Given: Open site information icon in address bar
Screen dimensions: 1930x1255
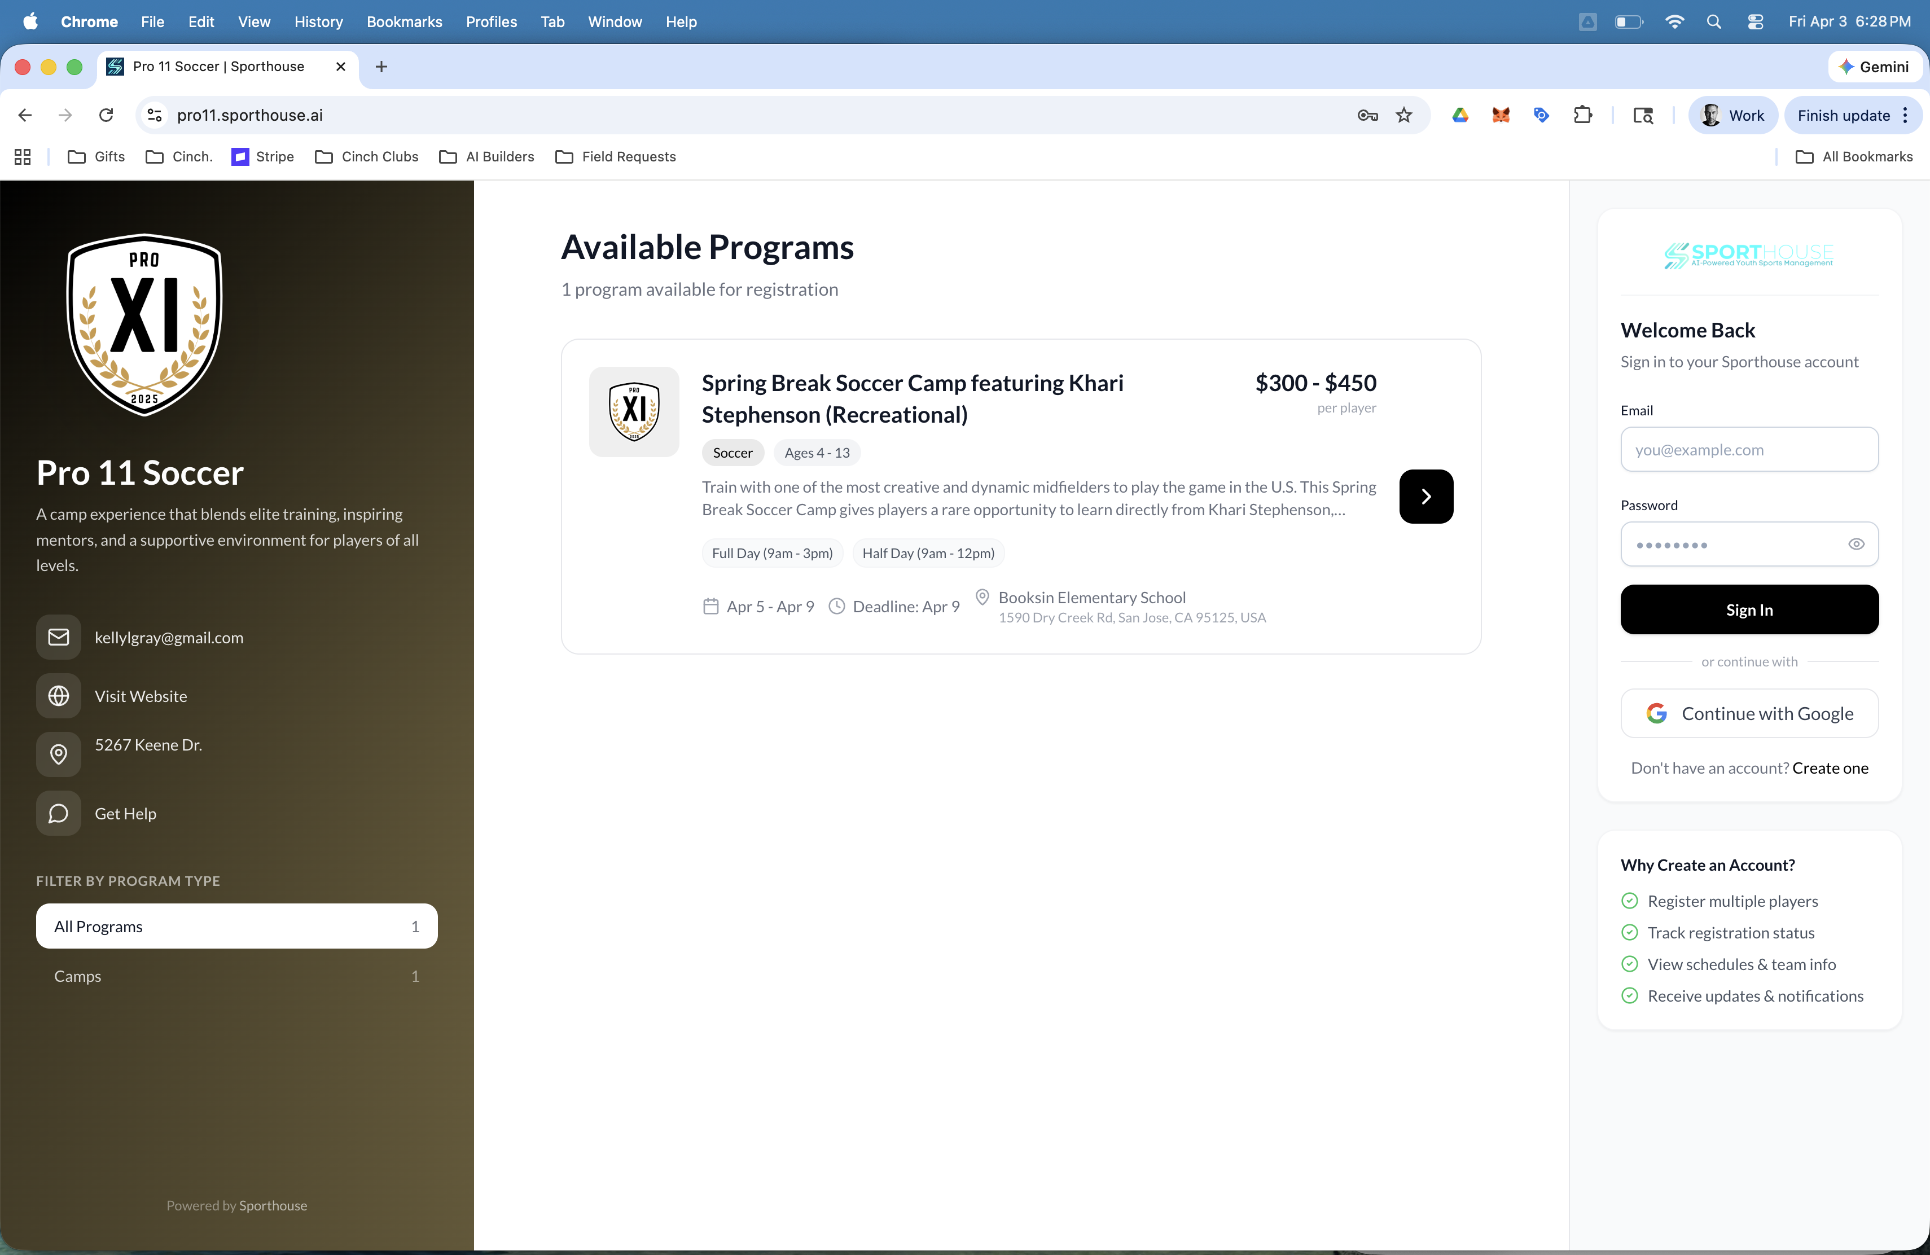Looking at the screenshot, I should (x=155, y=115).
